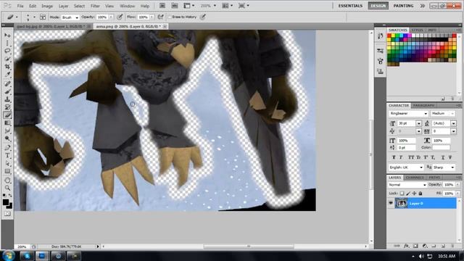Open the Image menu
Image resolution: width=464 pixels, height=261 pixels.
point(47,6)
